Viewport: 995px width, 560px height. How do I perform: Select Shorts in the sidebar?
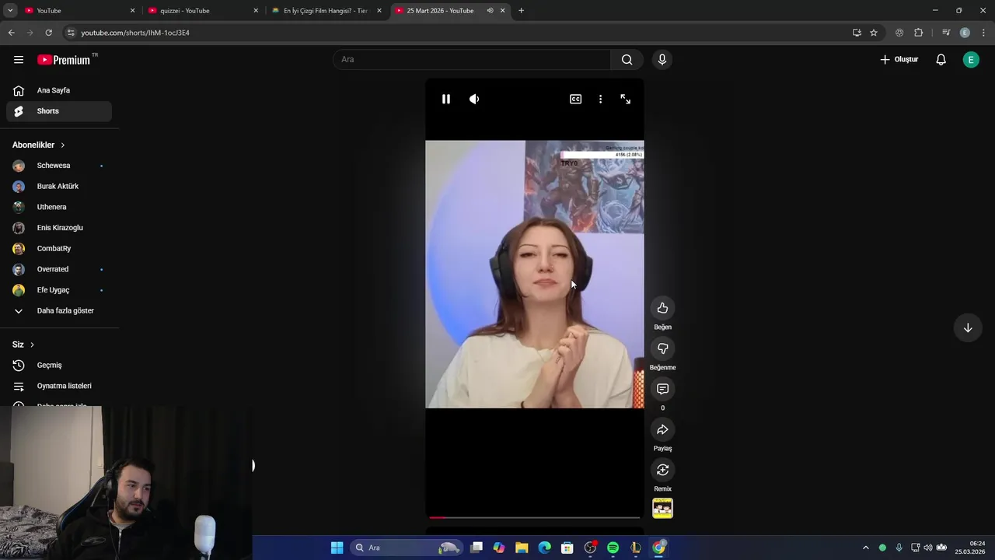59,111
